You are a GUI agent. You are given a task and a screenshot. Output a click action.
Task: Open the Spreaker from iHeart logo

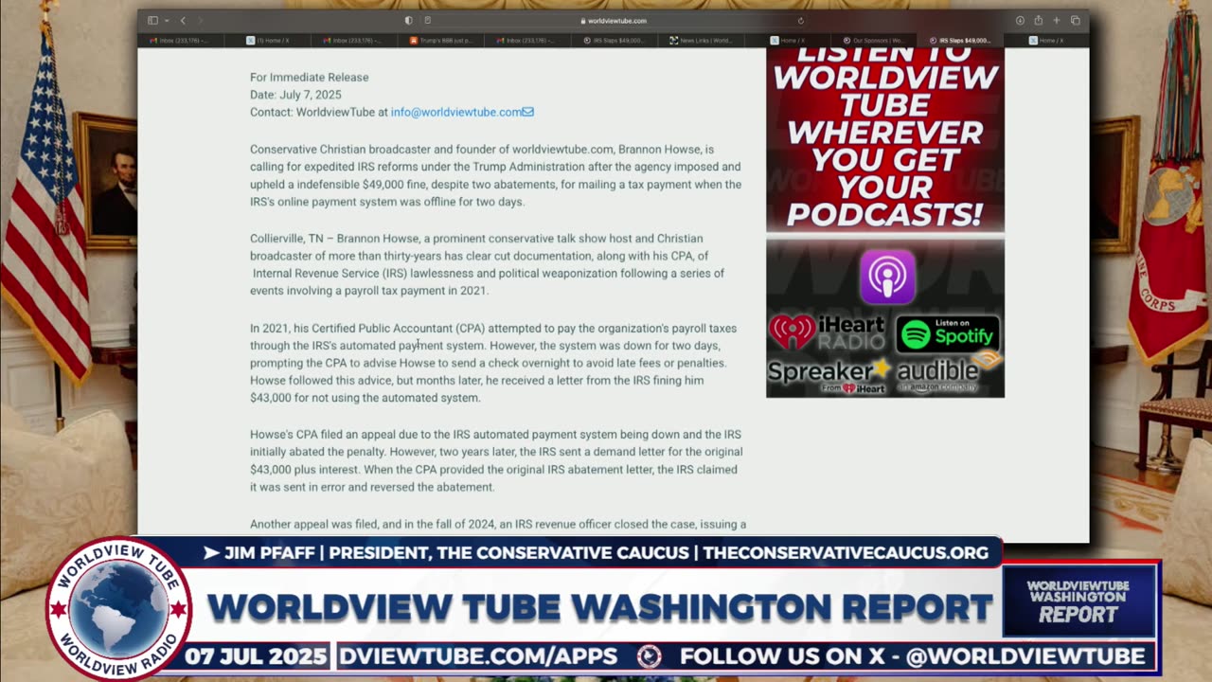pyautogui.click(x=829, y=375)
